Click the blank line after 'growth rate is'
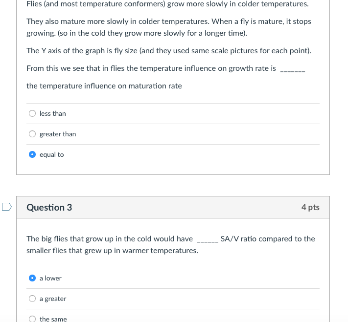The height and width of the screenshot is (322, 348). [x=292, y=69]
